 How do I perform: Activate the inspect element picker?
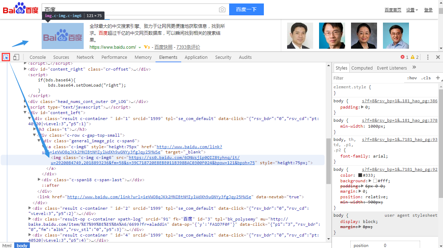6,57
